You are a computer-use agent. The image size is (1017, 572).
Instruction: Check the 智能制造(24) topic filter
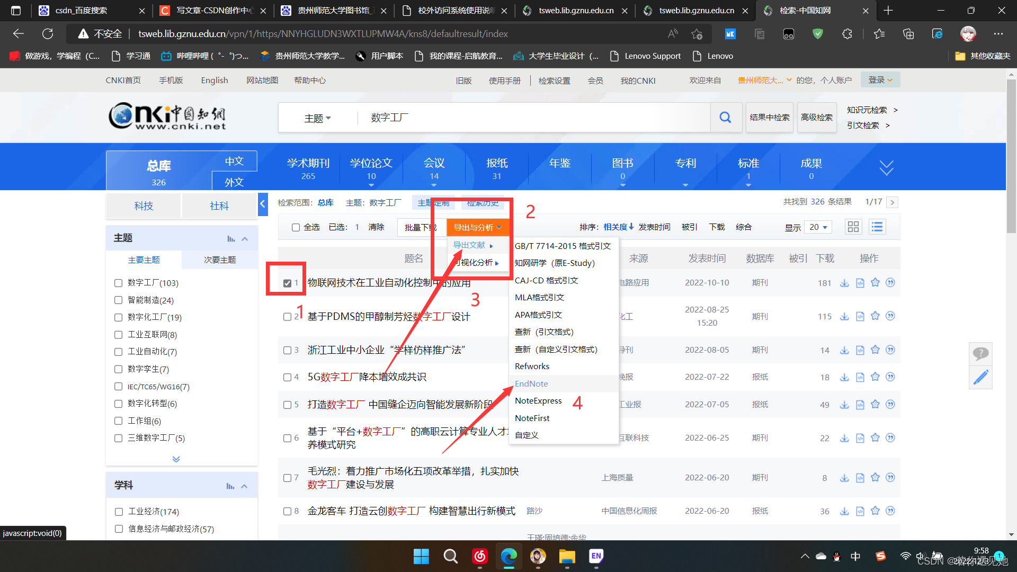click(x=118, y=300)
